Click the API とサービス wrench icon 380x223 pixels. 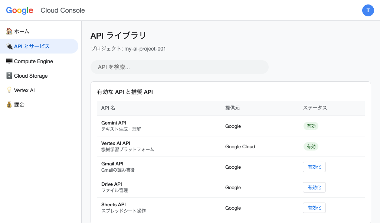pyautogui.click(x=9, y=46)
